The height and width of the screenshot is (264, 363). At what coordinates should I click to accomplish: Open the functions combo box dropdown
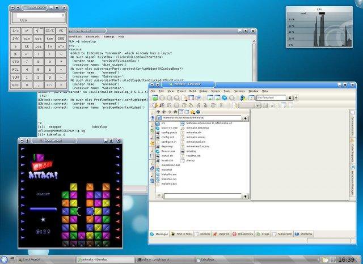pyautogui.click(x=290, y=98)
